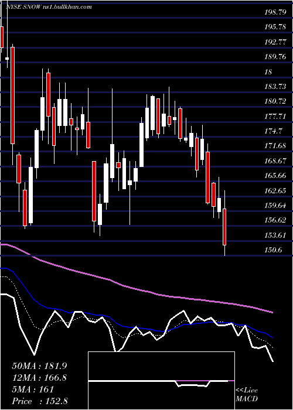
Task: Select the 150.6 price axis label
Action: [274, 250]
